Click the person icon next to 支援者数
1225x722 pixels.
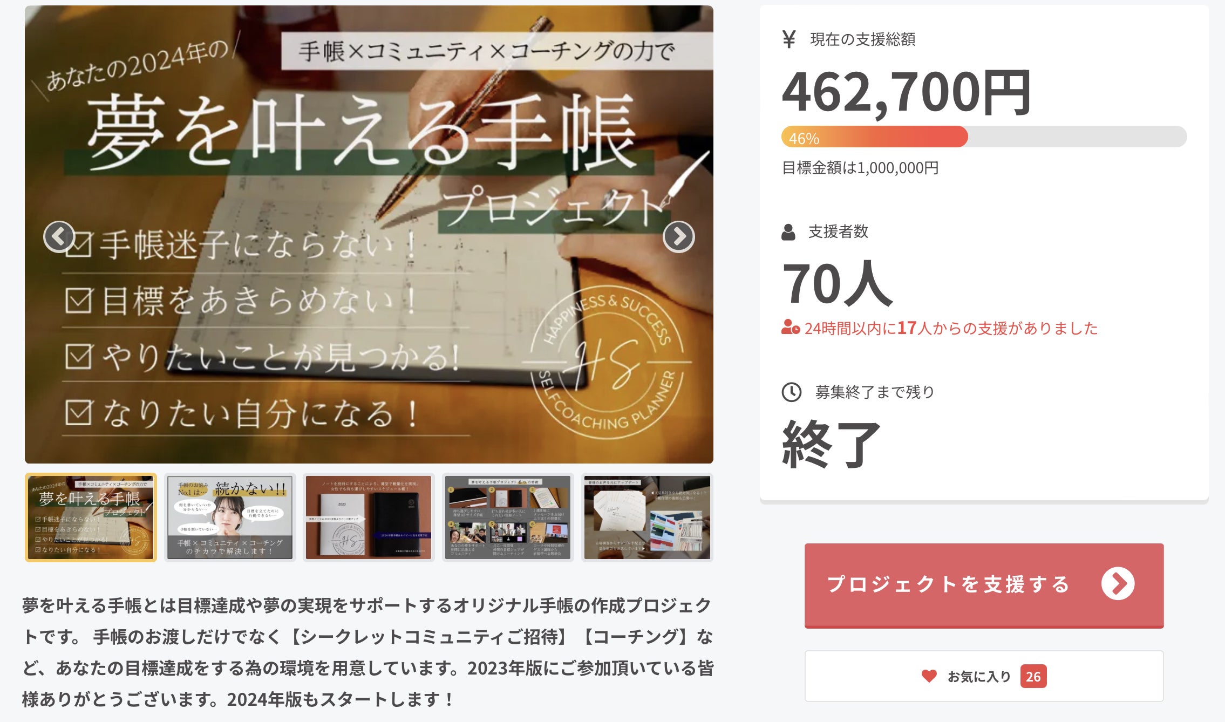click(x=788, y=232)
